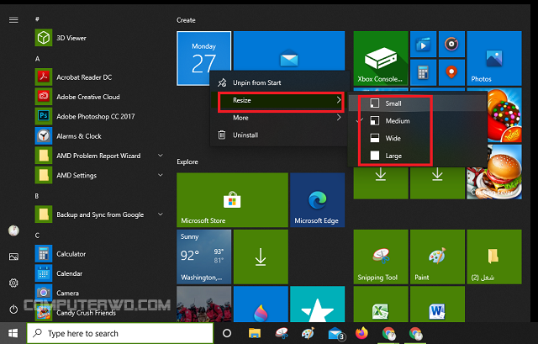Open the Sunny Washington weather tile
The image size is (538, 344).
pos(203,257)
